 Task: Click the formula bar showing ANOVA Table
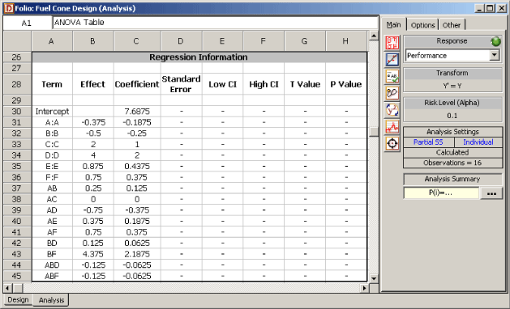pyautogui.click(x=215, y=23)
